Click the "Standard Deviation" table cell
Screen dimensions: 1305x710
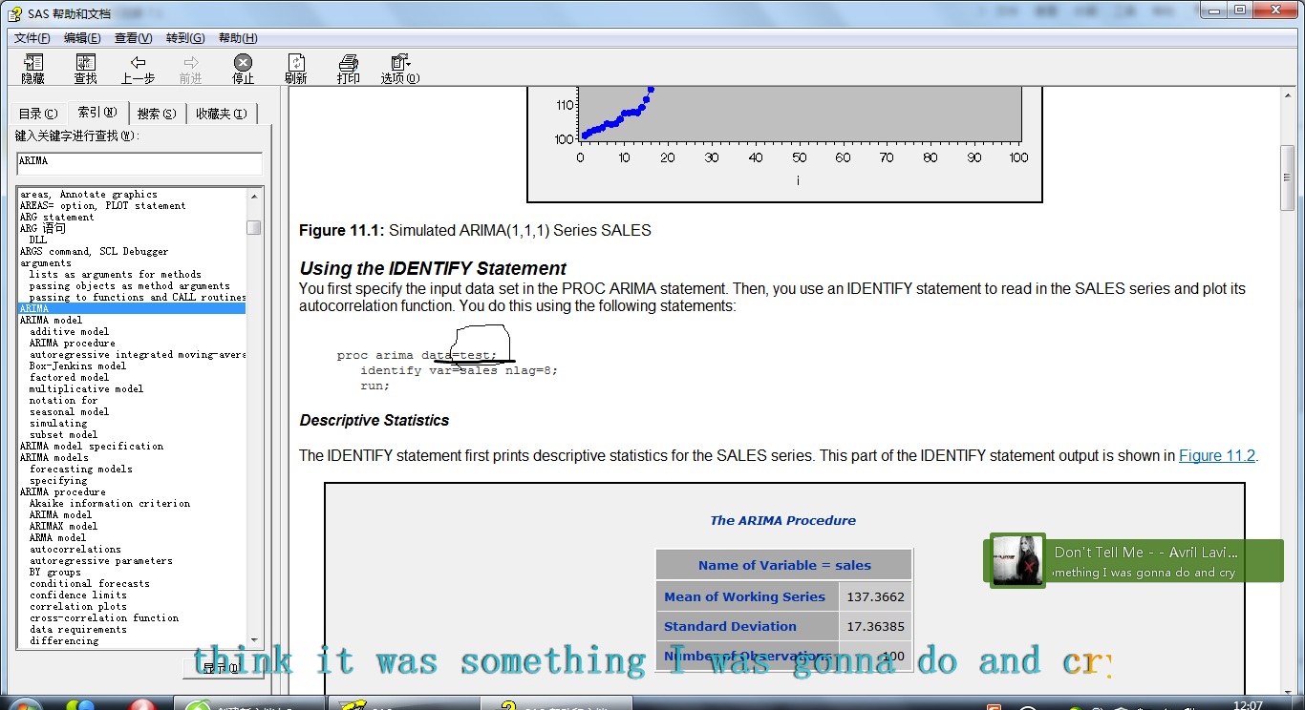(745, 626)
